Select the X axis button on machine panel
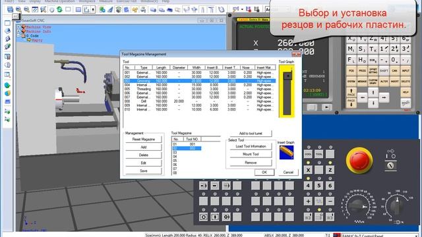This screenshot has height=237, width=422. tap(308, 170)
